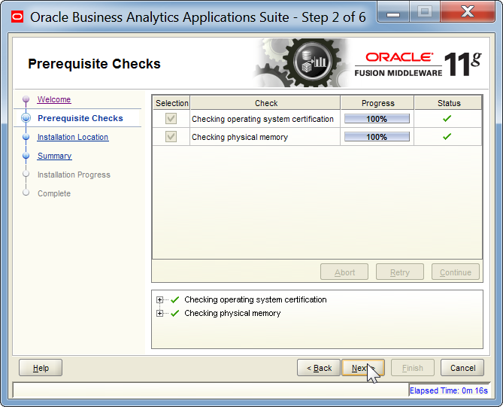Click the Summary step bullet
This screenshot has height=407, width=503.
tap(26, 156)
